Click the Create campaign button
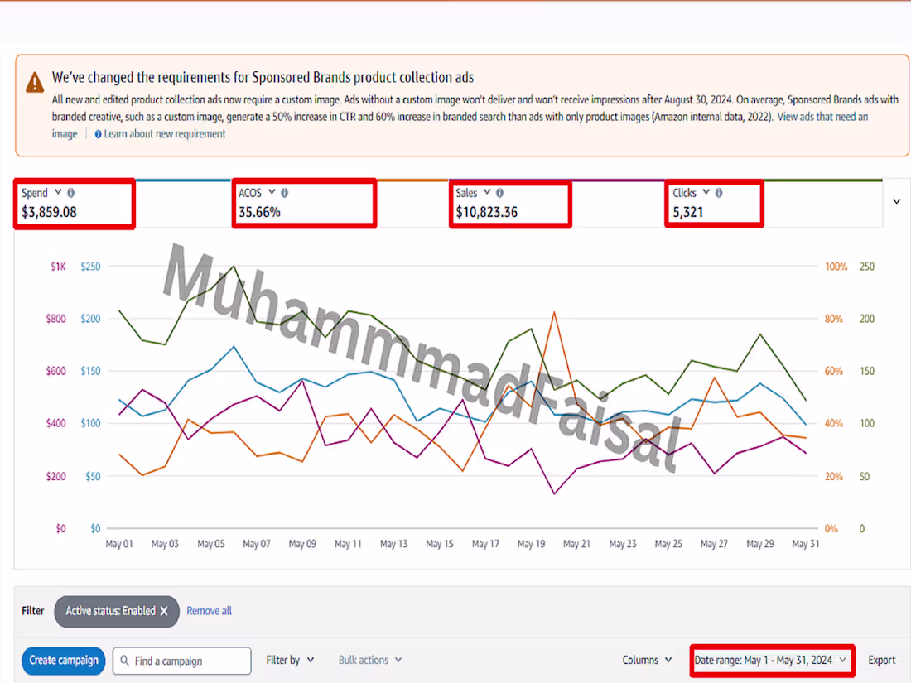This screenshot has height=683, width=911. coord(63,661)
